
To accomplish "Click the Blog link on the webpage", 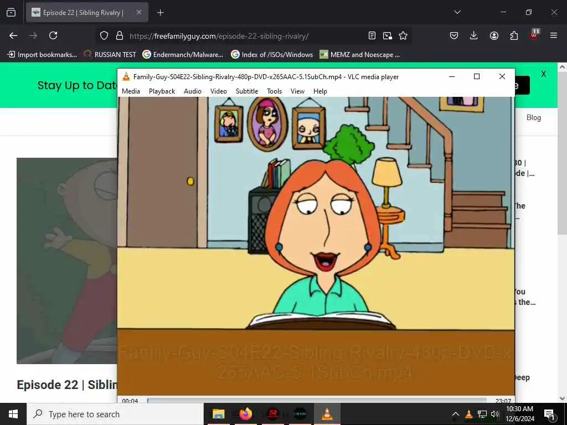I will [x=533, y=117].
